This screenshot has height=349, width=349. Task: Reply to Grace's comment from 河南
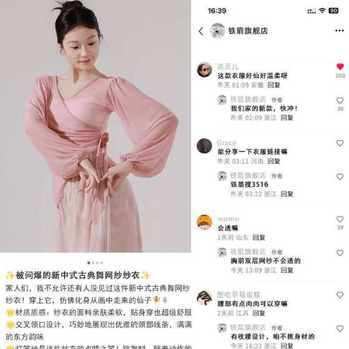click(x=274, y=161)
